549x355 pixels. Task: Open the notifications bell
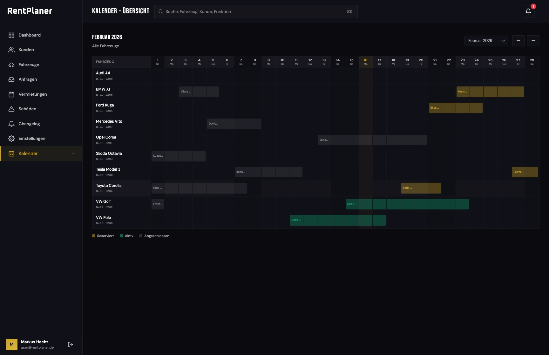pyautogui.click(x=528, y=11)
